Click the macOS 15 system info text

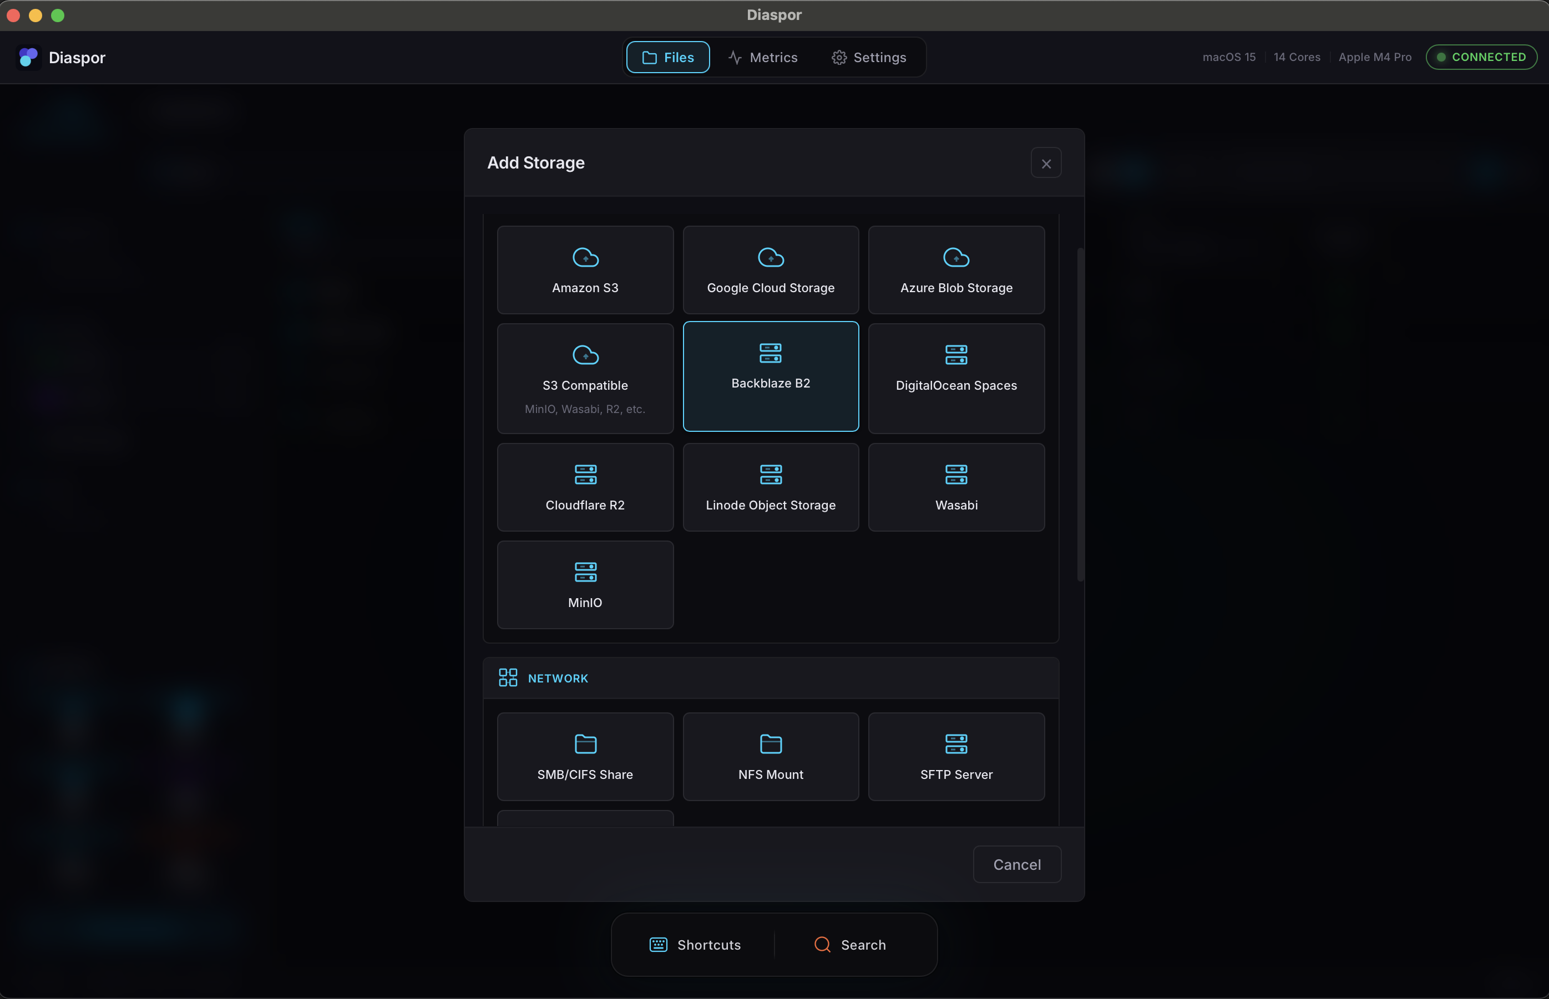tap(1228, 57)
